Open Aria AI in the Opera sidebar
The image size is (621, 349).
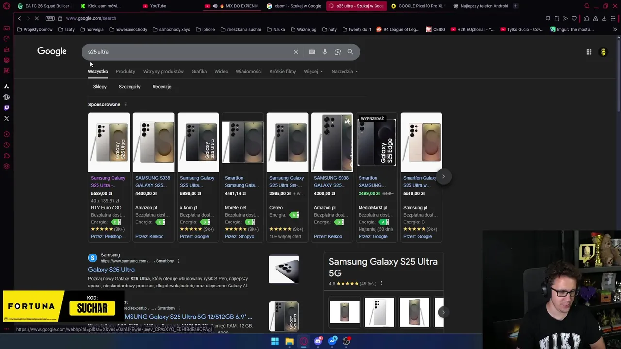point(6,86)
